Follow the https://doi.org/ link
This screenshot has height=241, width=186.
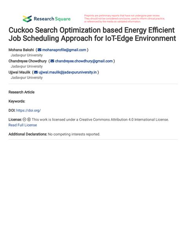(x=28, y=110)
